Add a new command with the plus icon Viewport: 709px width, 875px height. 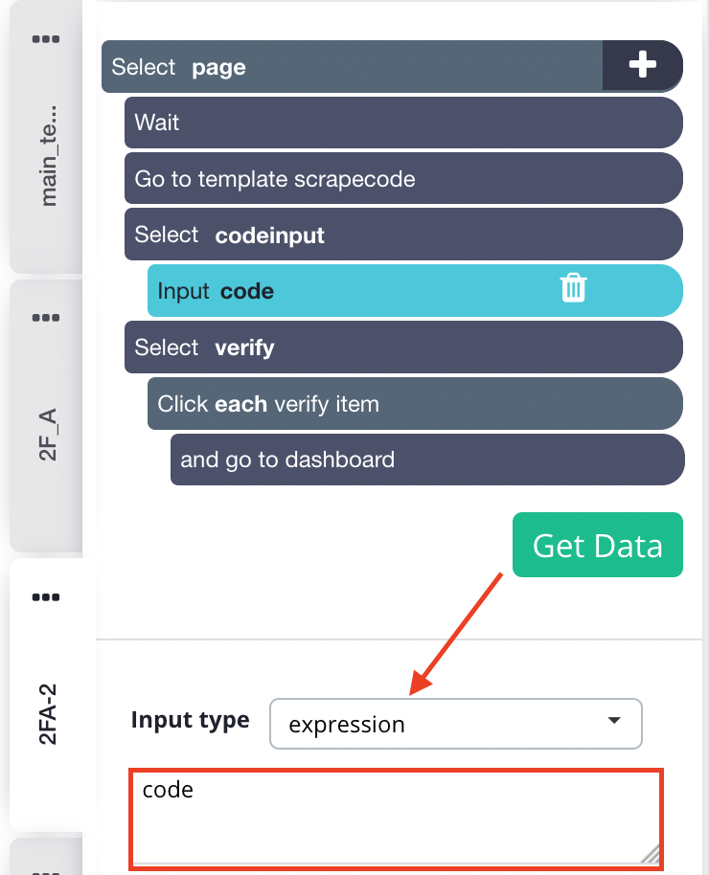point(642,65)
